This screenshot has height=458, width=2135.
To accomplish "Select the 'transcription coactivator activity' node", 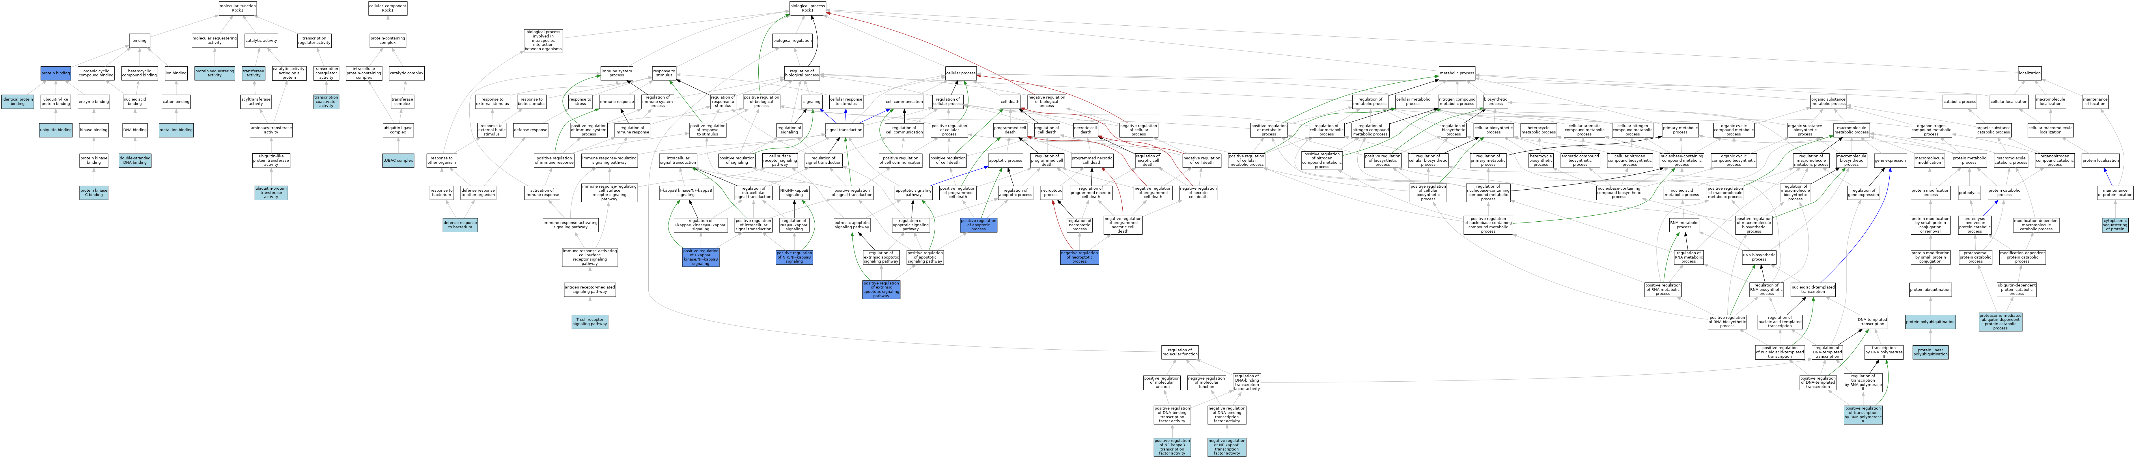I will 326,102.
